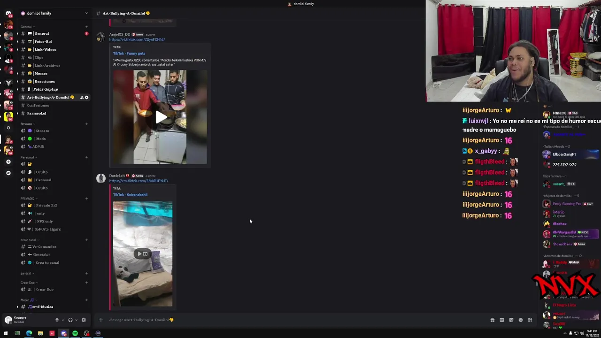
Task: Open Art-Bullying-A-Domilol channel settings gear
Action: click(x=86, y=97)
